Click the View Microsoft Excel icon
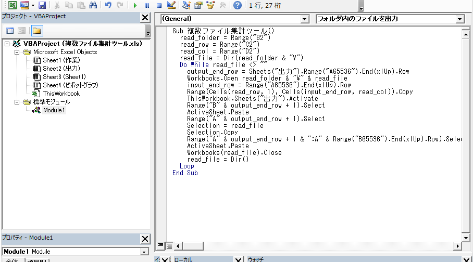 click(12, 5)
